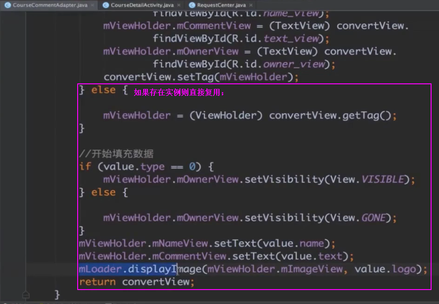This screenshot has height=304, width=439.
Task: Close the CourseDetailActivity.java tab
Action: tap(179, 5)
